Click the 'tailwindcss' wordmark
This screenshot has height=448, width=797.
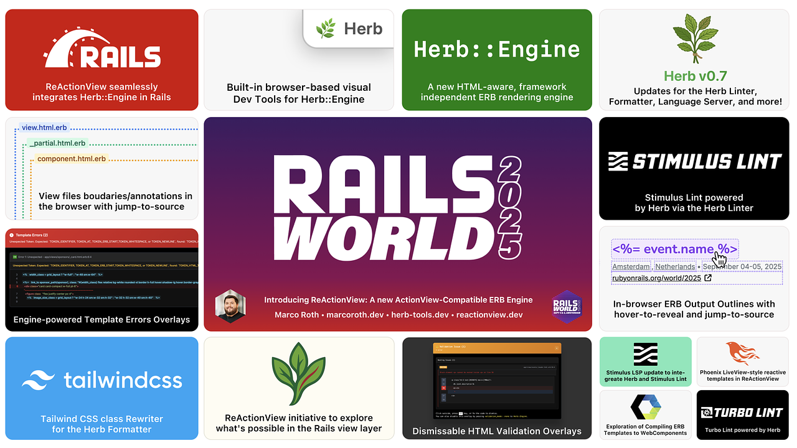pos(123,379)
